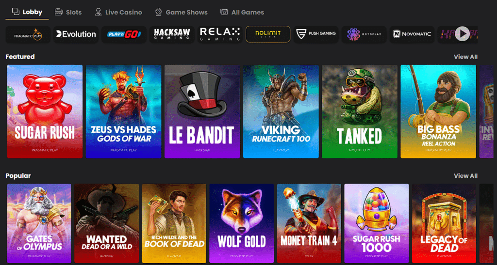The height and width of the screenshot is (265, 497).
Task: Advance provider list with round arrow button
Action: [463, 33]
